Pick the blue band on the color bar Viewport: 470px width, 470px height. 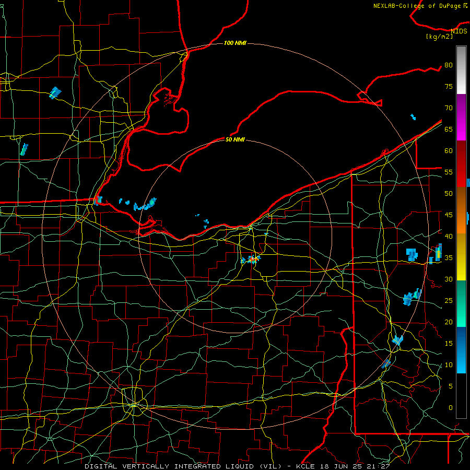click(x=461, y=350)
